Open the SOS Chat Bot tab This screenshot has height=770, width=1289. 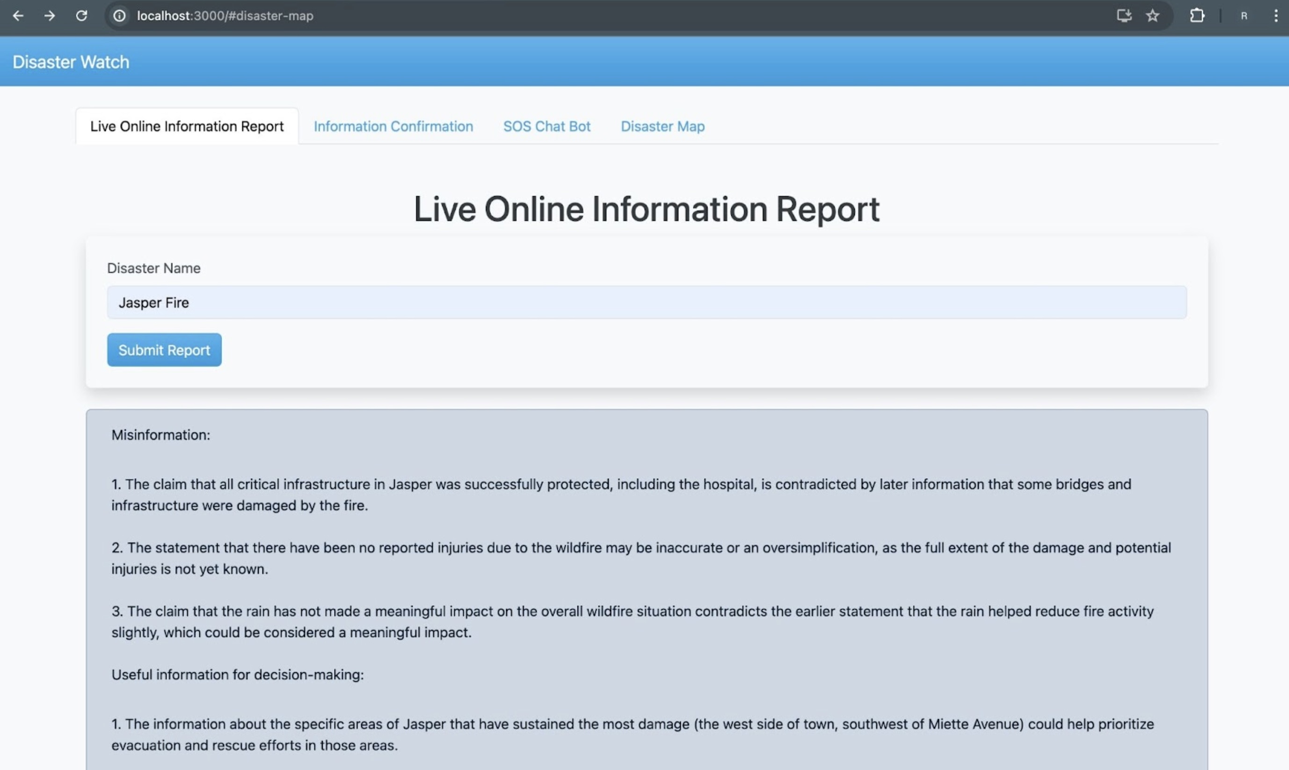click(546, 126)
